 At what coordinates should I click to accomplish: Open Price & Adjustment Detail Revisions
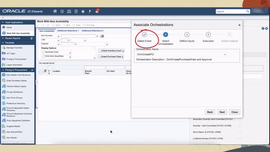pyautogui.click(x=18, y=109)
